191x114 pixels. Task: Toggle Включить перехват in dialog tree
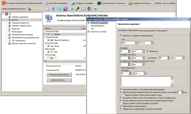[89, 23]
